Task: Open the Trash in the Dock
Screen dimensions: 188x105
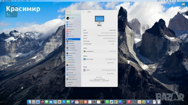Action: point(159,102)
